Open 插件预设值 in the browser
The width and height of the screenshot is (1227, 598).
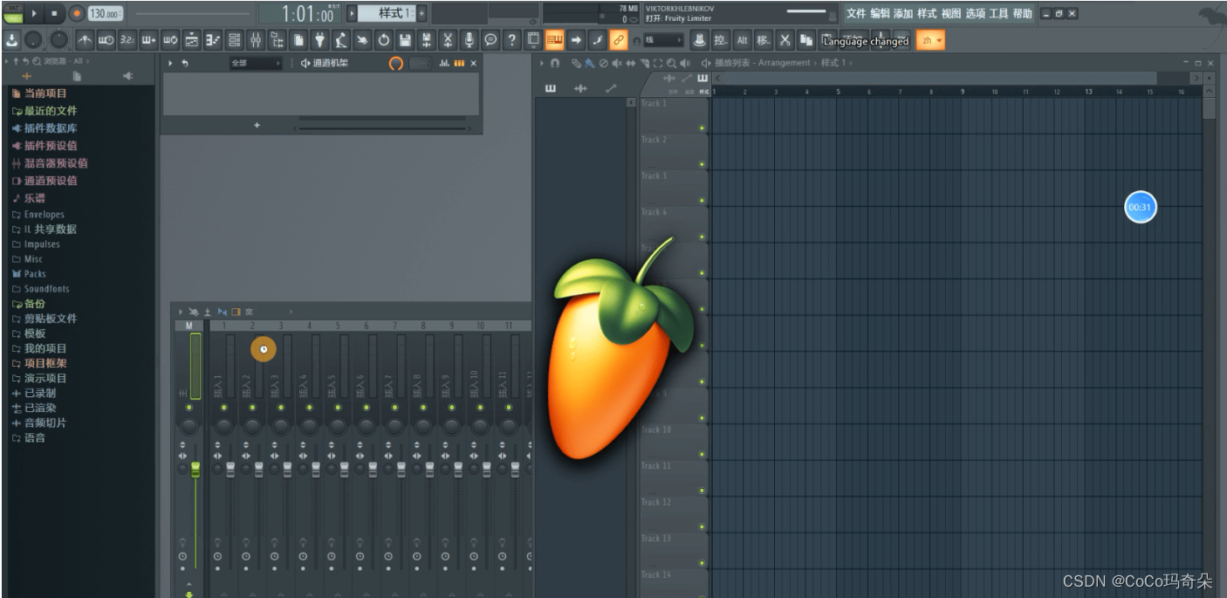(45, 146)
